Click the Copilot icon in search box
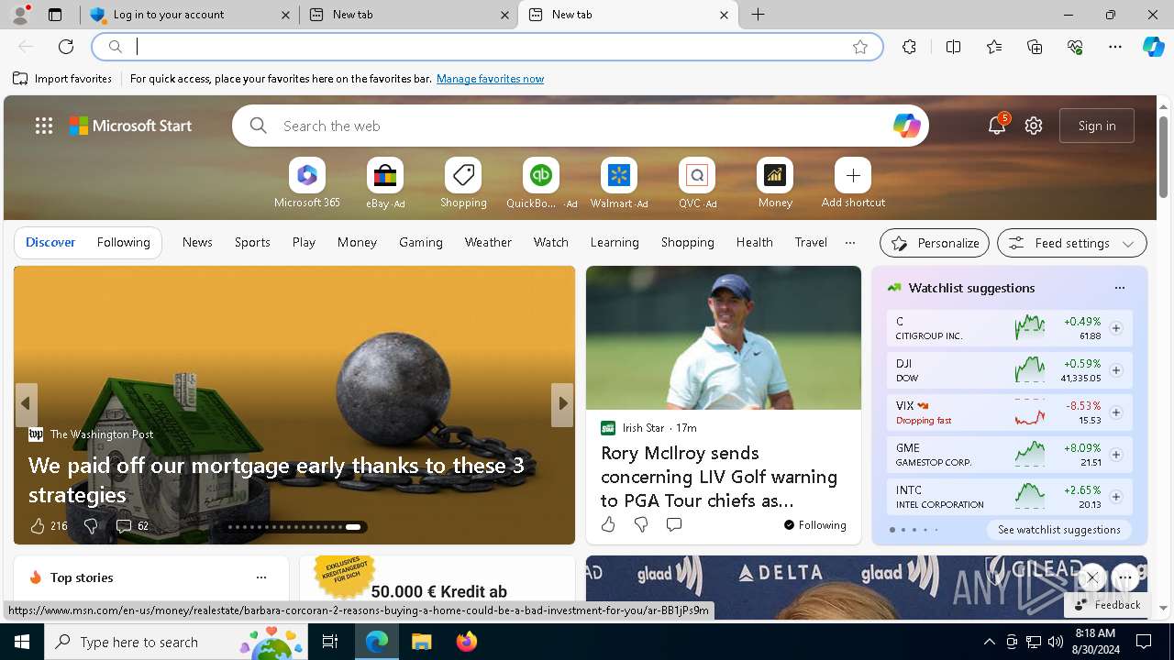Image resolution: width=1174 pixels, height=660 pixels. [906, 126]
